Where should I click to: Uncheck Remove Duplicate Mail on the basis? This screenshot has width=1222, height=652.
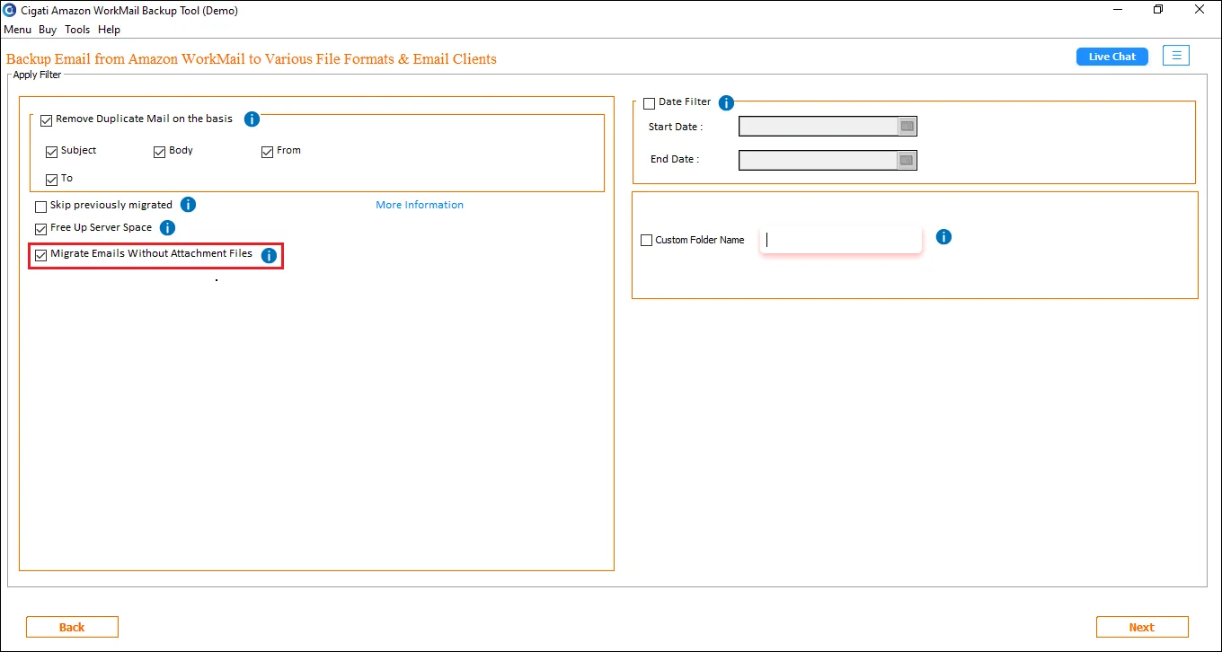point(47,120)
